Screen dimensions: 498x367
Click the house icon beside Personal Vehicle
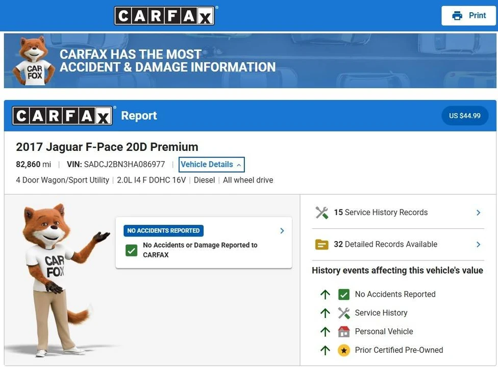(x=344, y=331)
